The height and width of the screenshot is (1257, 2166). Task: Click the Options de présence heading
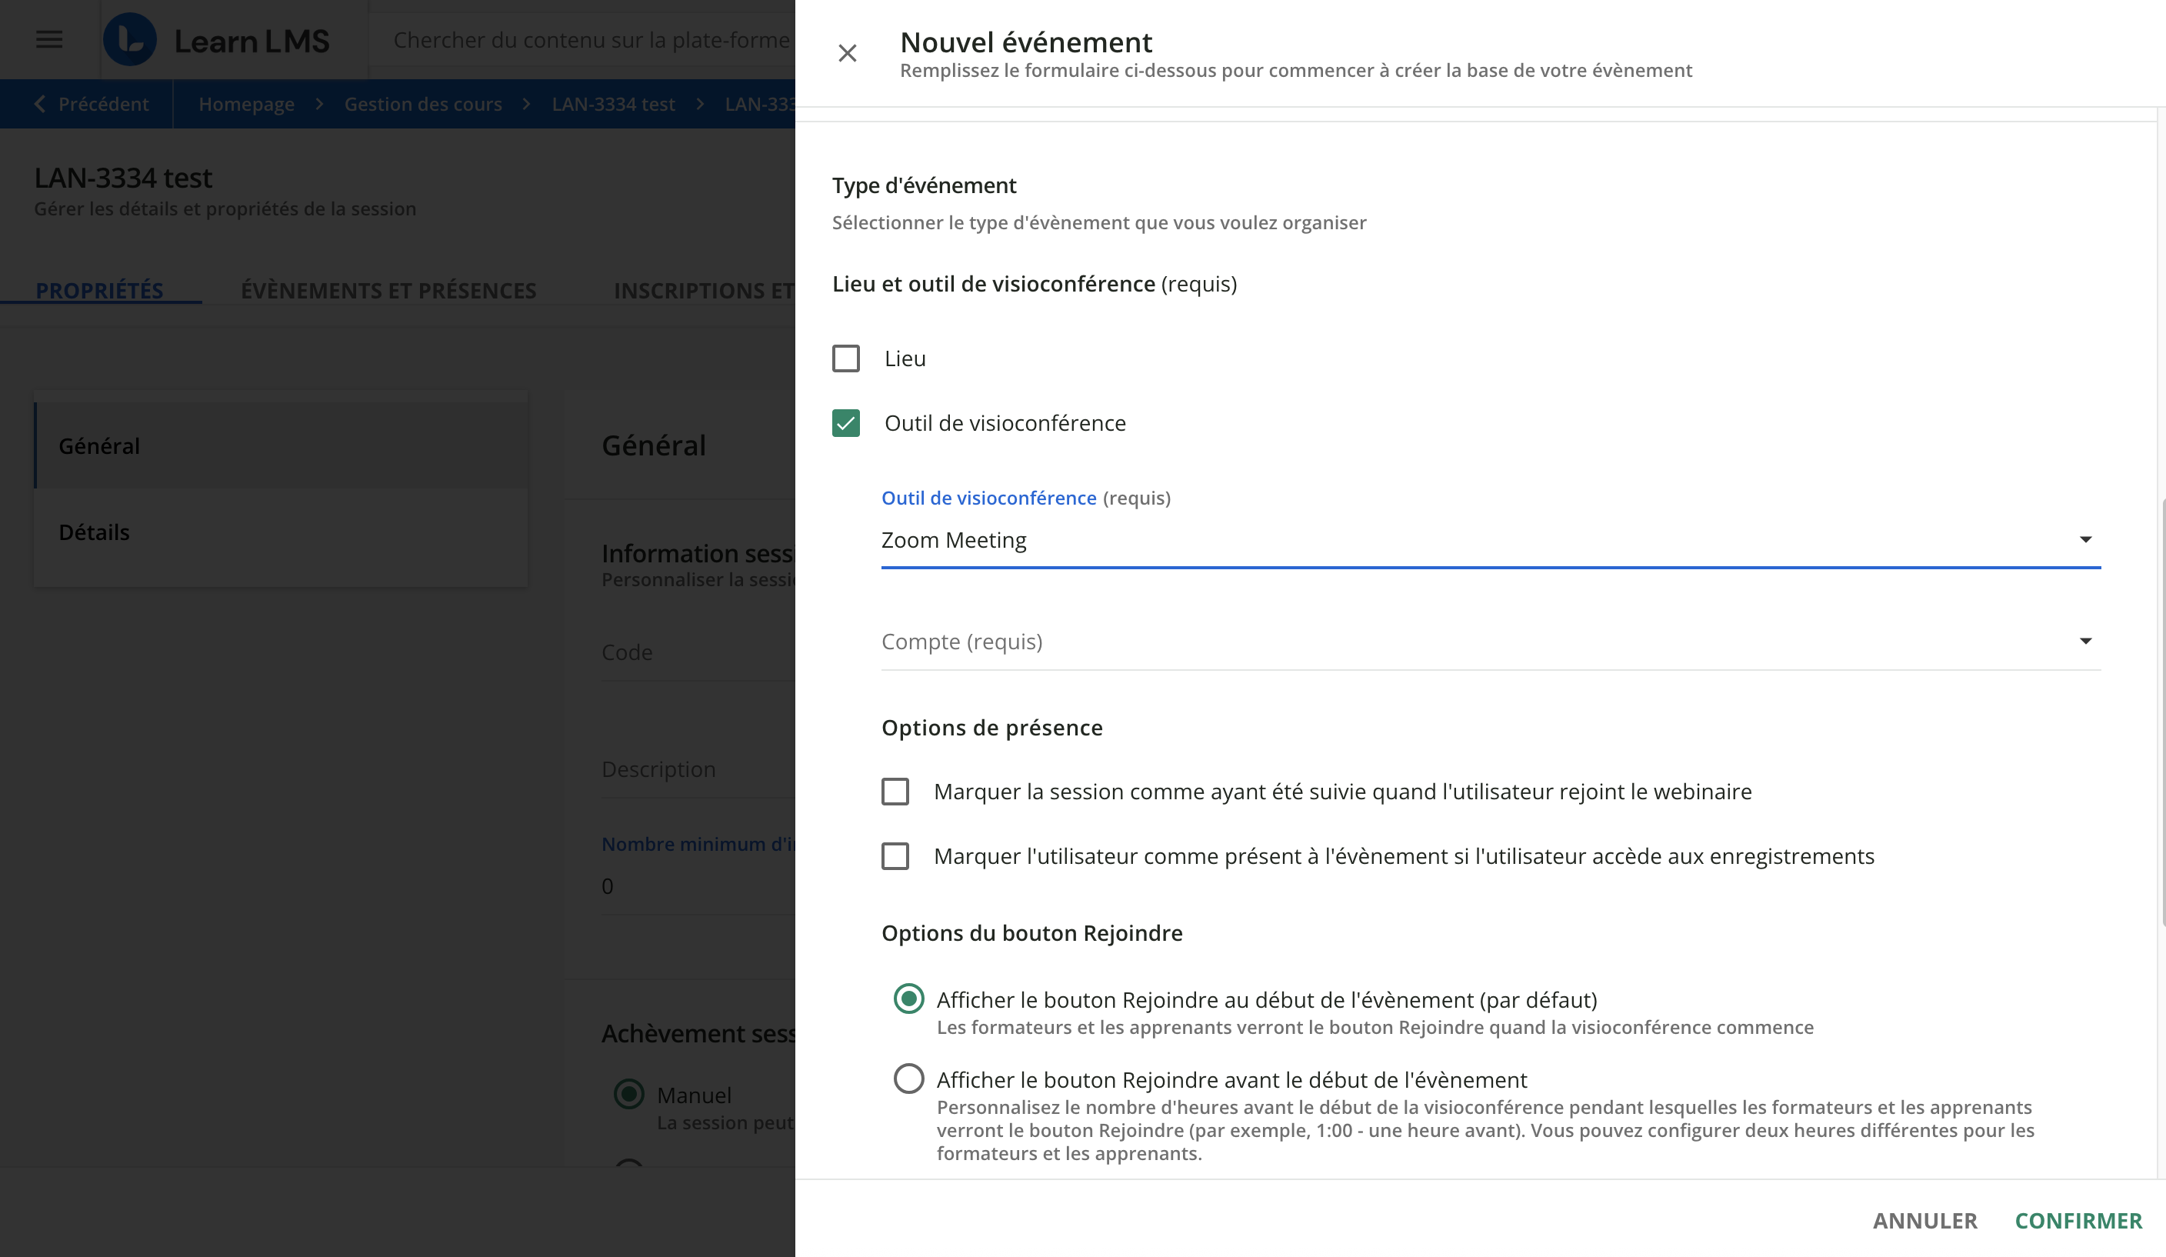(x=992, y=729)
